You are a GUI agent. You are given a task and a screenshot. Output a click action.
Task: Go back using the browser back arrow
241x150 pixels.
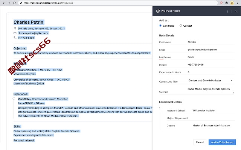tap(4, 3)
